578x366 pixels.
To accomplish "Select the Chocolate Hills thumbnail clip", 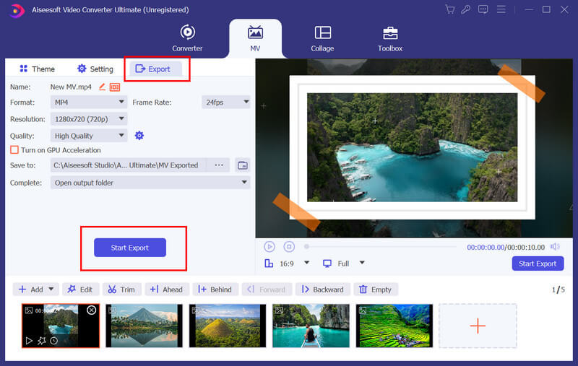I will [x=228, y=326].
